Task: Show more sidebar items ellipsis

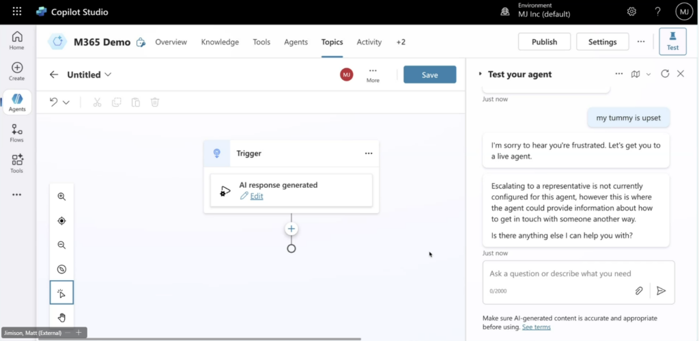Action: click(16, 195)
